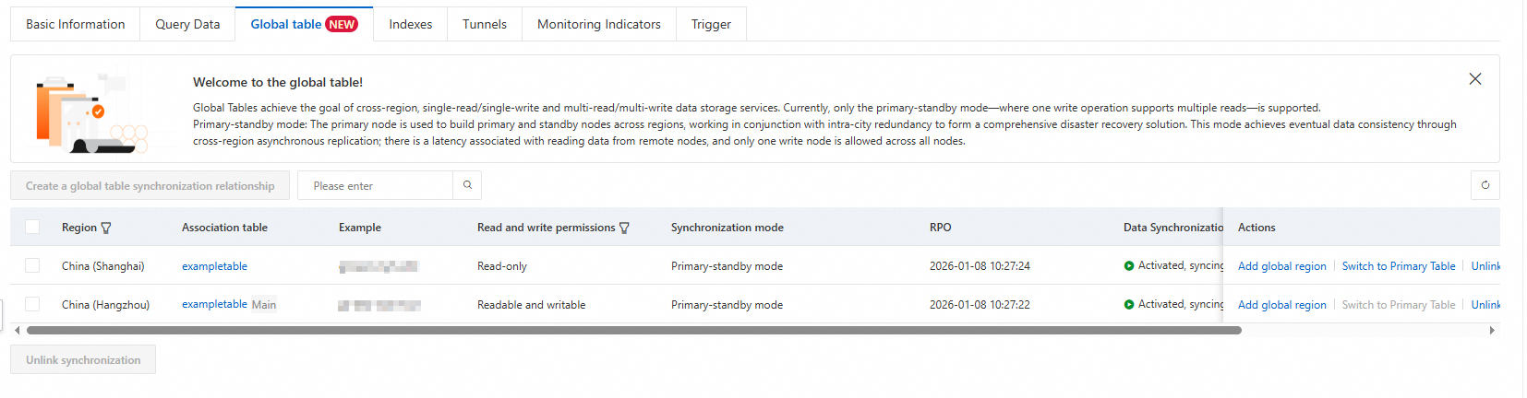Open the Tunnels tab
The image size is (1527, 398).
[x=484, y=24]
